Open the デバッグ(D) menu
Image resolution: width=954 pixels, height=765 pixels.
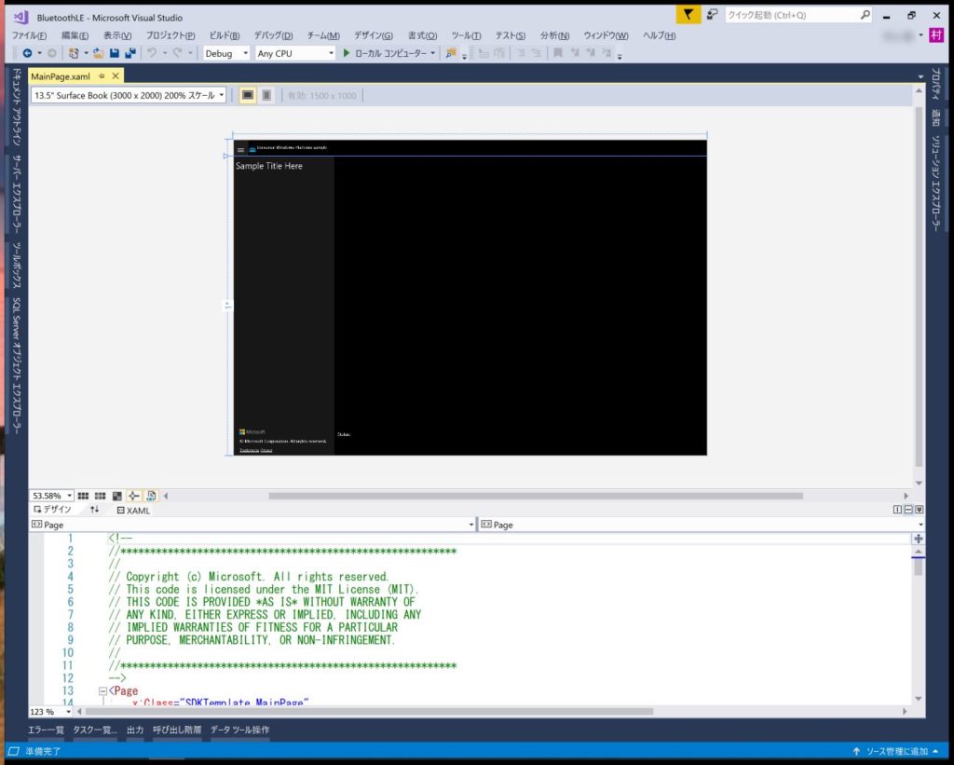point(273,35)
